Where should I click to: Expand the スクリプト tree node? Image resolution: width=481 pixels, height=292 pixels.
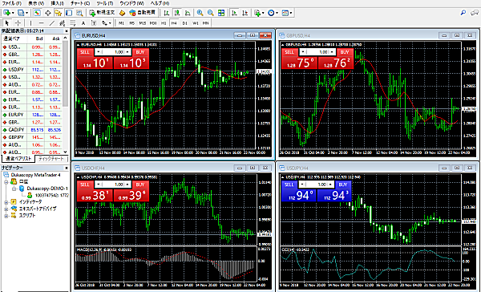pos(6,216)
